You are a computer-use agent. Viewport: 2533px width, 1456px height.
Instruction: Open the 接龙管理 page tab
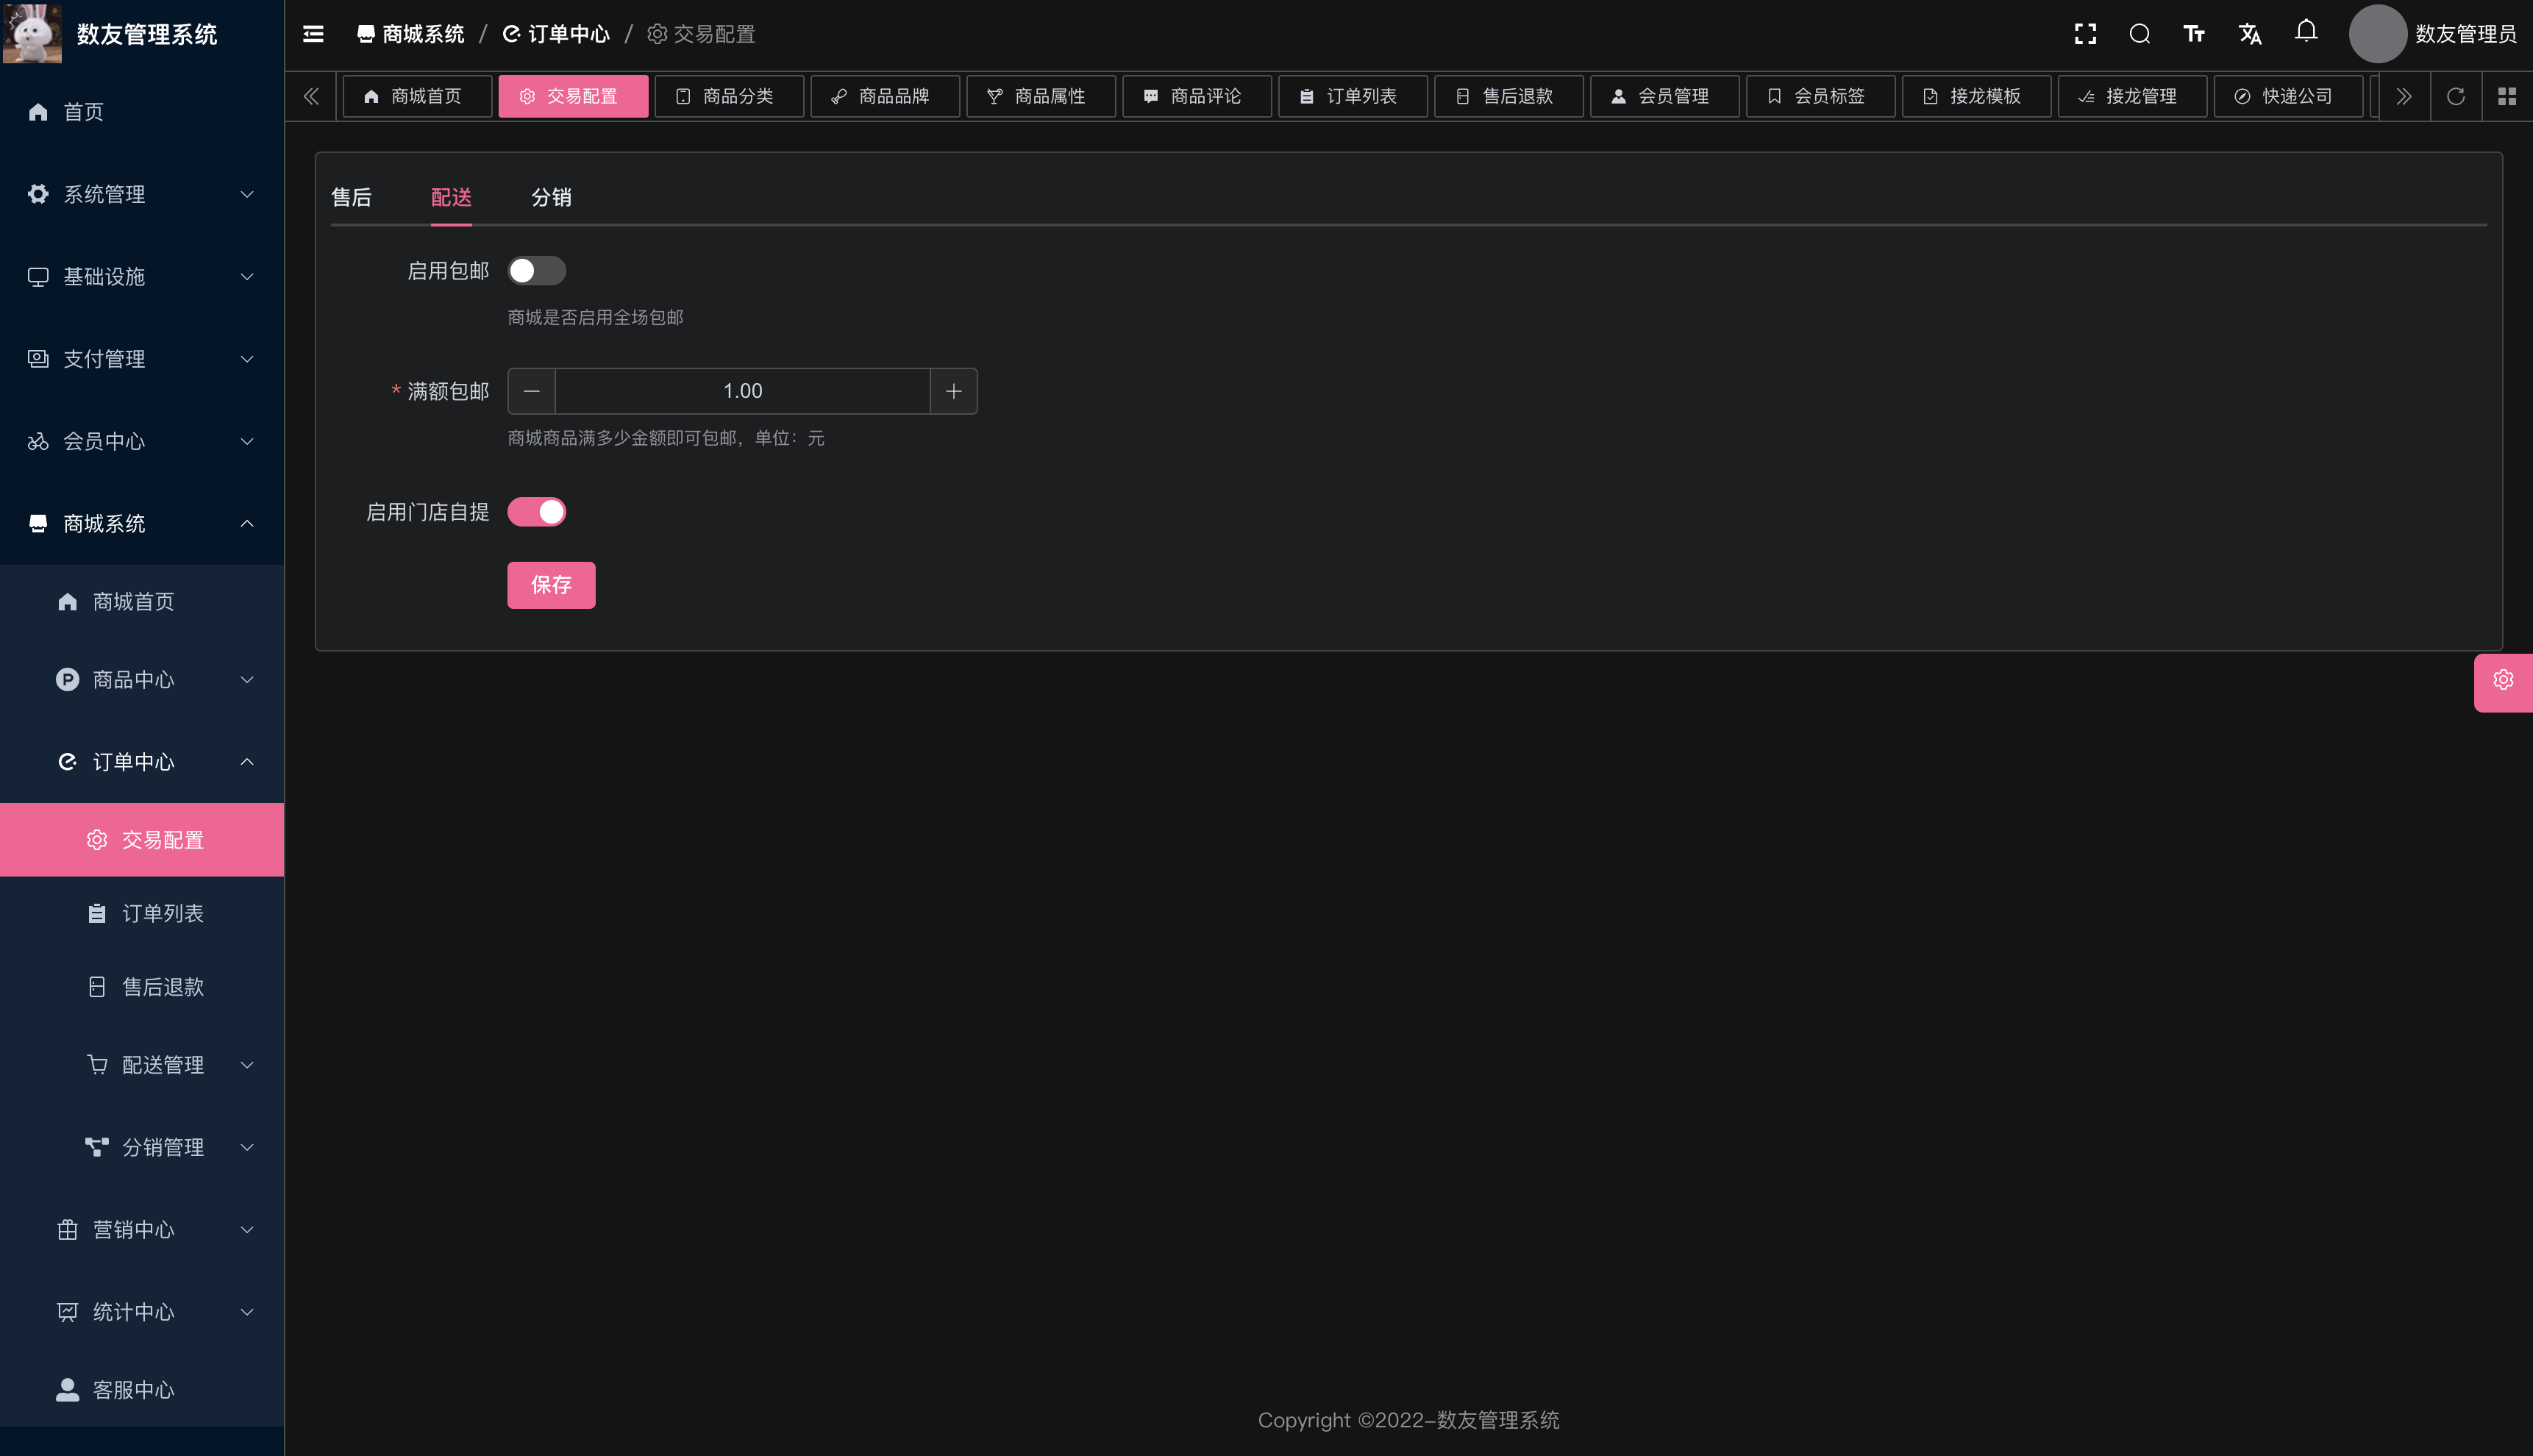click(2133, 96)
